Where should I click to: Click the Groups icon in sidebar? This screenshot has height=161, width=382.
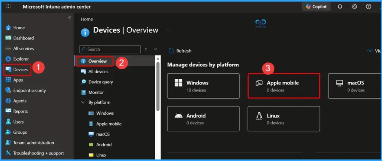click(8, 132)
